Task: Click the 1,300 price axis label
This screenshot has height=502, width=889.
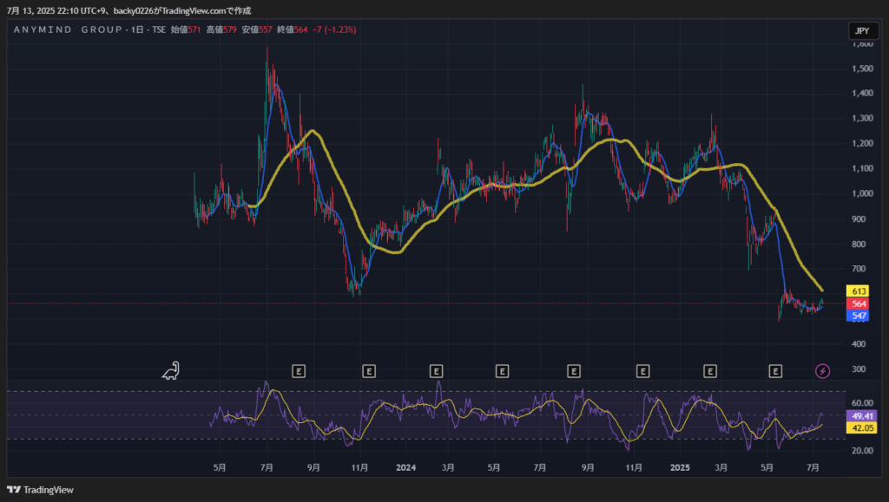Action: tap(862, 118)
